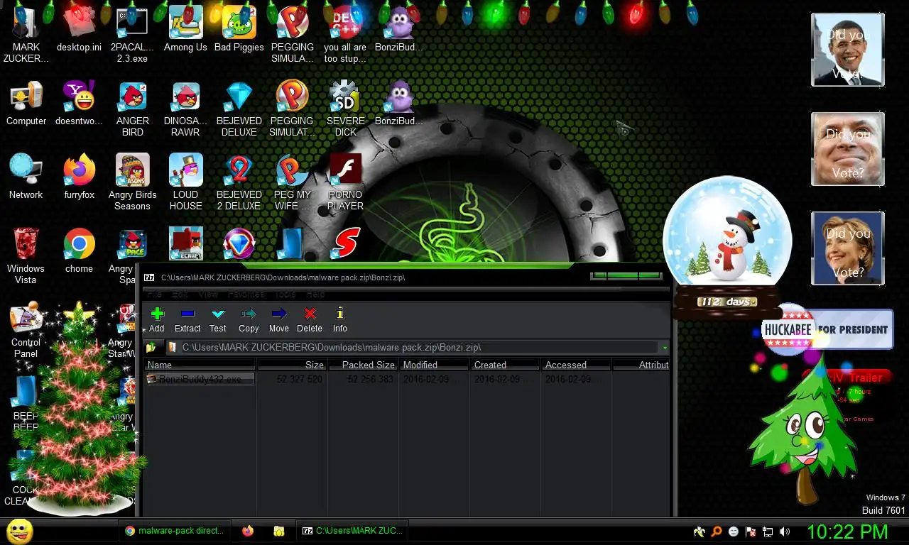Select the Control Panel desktop icon

coord(26,331)
